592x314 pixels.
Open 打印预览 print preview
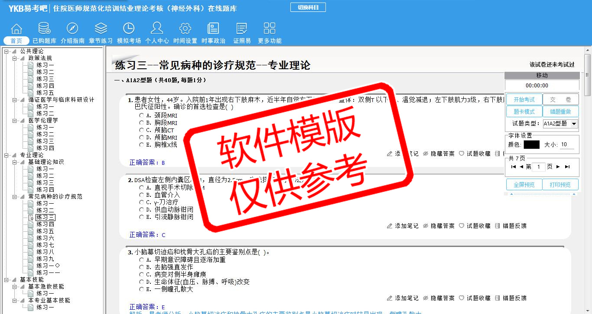point(560,185)
